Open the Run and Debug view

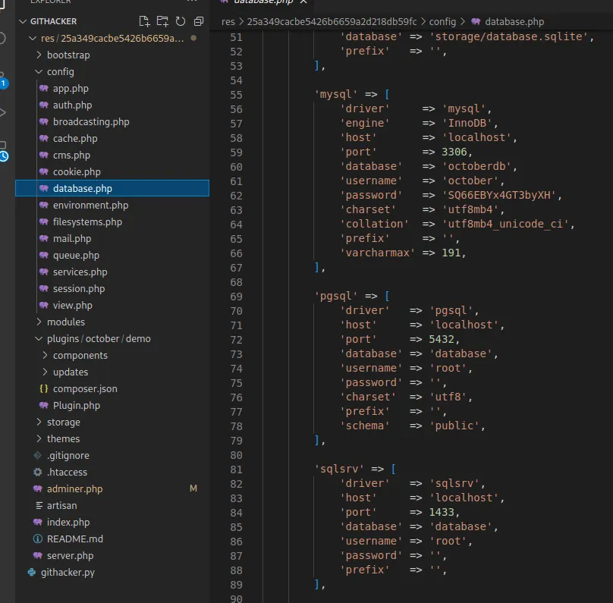pos(3,112)
